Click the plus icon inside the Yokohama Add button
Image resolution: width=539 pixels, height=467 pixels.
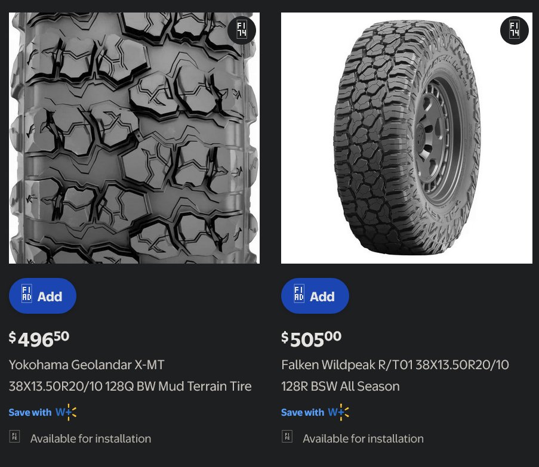click(x=26, y=293)
